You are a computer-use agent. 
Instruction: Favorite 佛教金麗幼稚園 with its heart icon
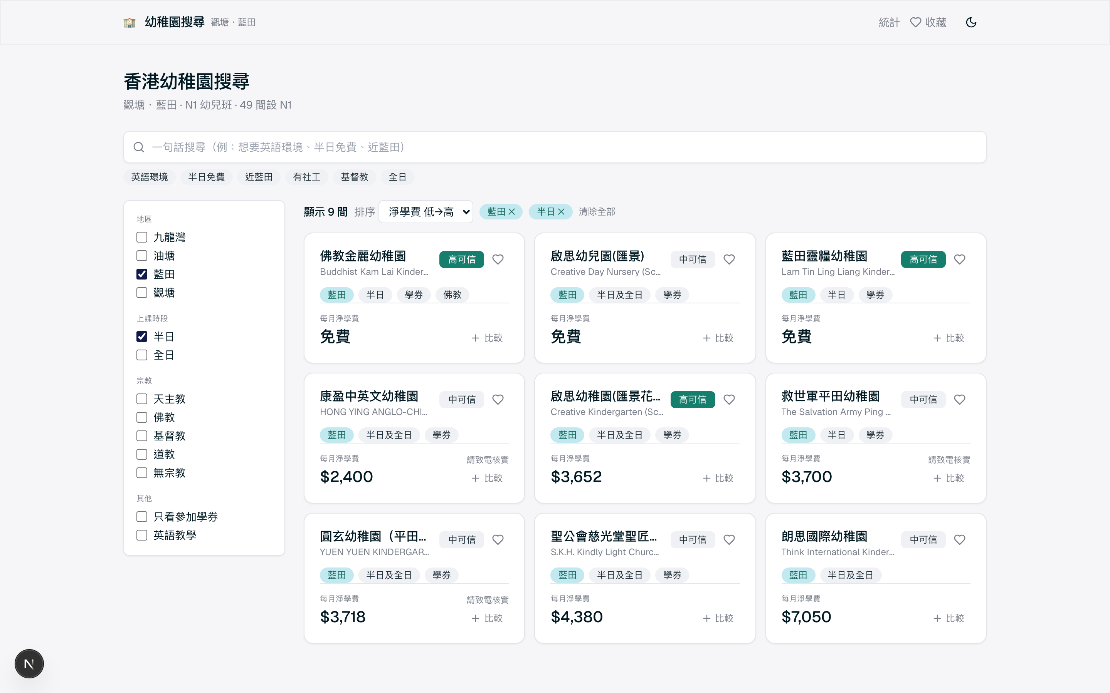click(498, 259)
